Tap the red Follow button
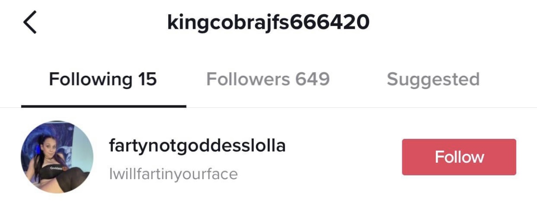 coord(459,157)
